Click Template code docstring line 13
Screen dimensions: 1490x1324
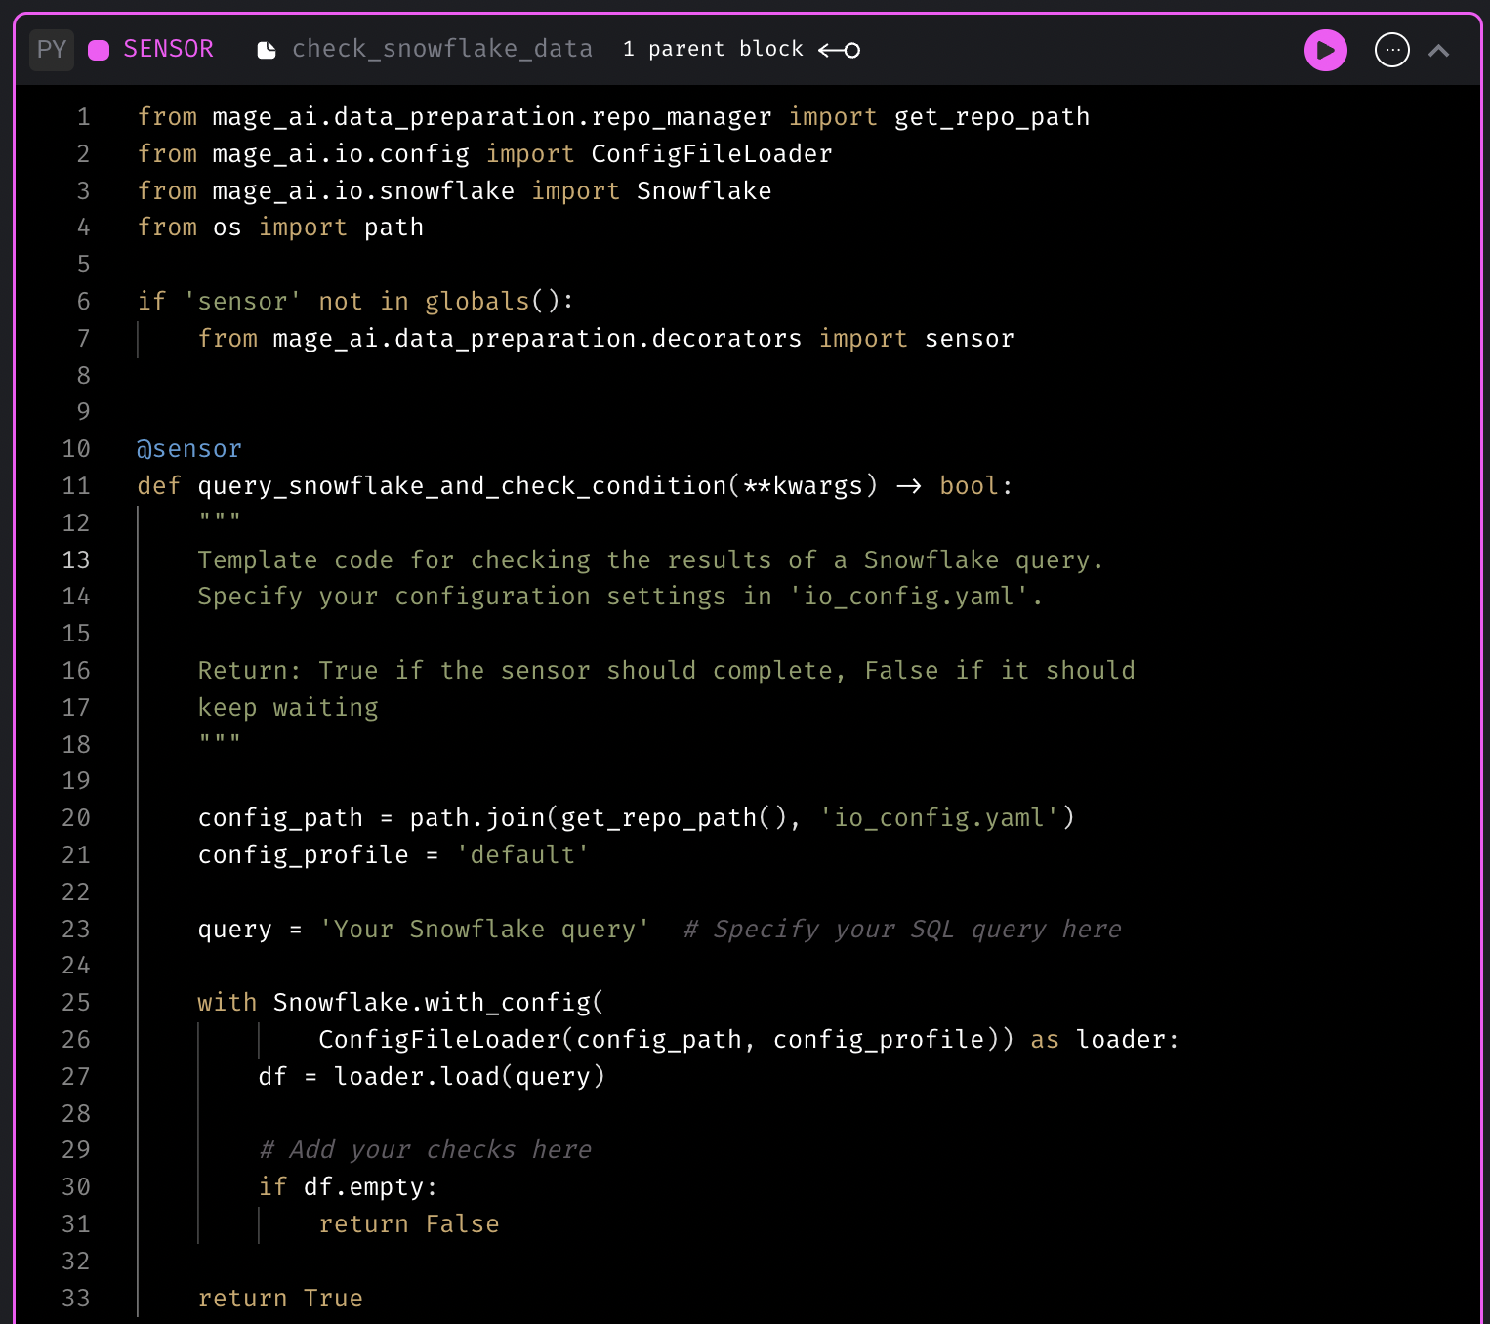pos(650,560)
